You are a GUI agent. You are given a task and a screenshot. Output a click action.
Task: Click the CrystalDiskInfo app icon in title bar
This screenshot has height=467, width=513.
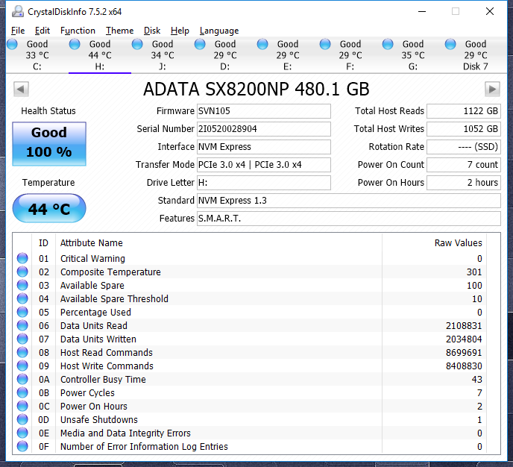point(16,11)
